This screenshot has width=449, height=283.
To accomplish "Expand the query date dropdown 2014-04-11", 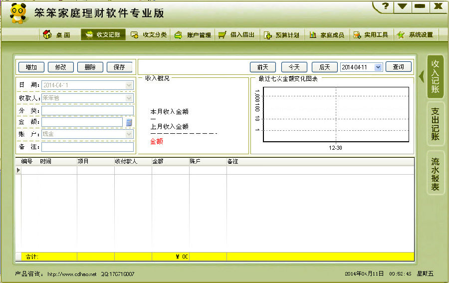I will [x=378, y=67].
